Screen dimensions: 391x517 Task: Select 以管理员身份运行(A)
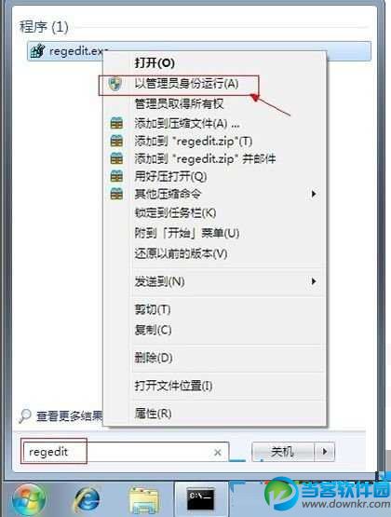186,84
